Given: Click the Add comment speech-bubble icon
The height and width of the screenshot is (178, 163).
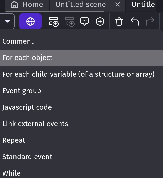Looking at the screenshot, I should click(x=85, y=21).
